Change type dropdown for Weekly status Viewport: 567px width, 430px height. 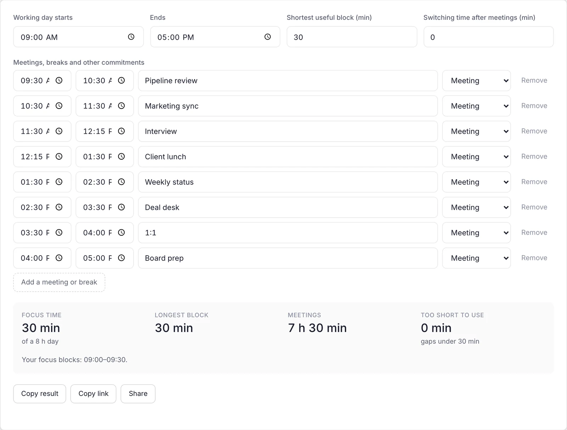476,182
